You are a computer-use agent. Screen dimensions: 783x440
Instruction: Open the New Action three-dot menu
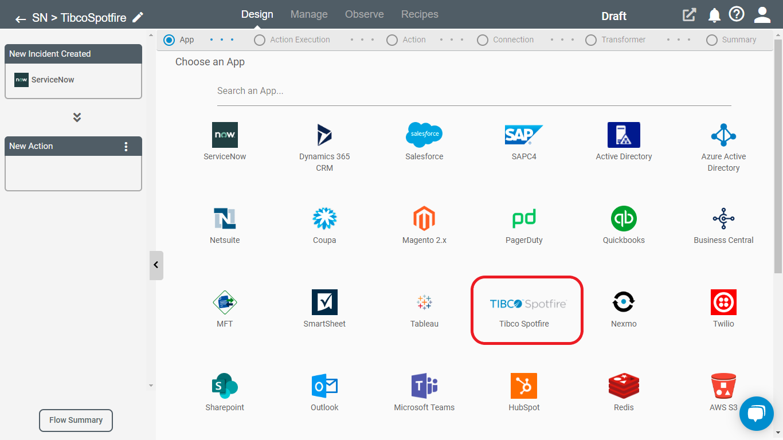(126, 146)
